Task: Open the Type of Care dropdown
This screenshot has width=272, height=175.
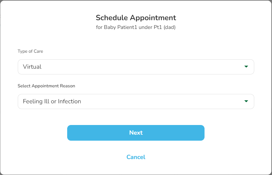Action: point(136,67)
